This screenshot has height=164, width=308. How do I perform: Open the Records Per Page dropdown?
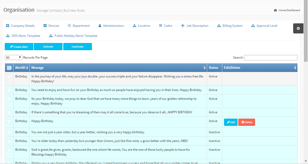(x=14, y=58)
